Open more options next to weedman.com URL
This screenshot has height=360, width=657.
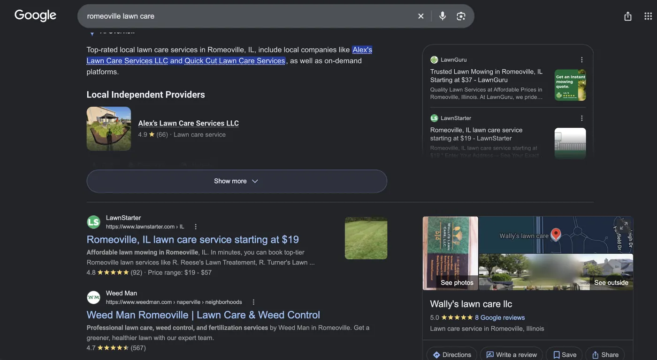tap(253, 302)
